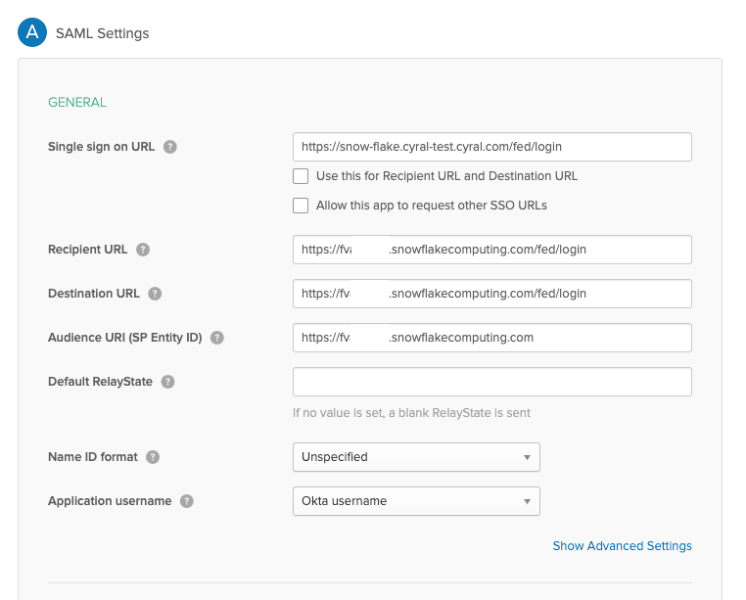Click the GENERAL section title

(x=77, y=102)
